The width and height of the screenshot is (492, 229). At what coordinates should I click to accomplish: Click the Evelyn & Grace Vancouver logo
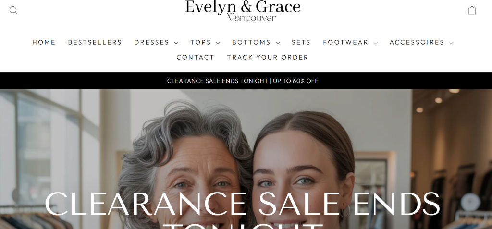pos(243,11)
